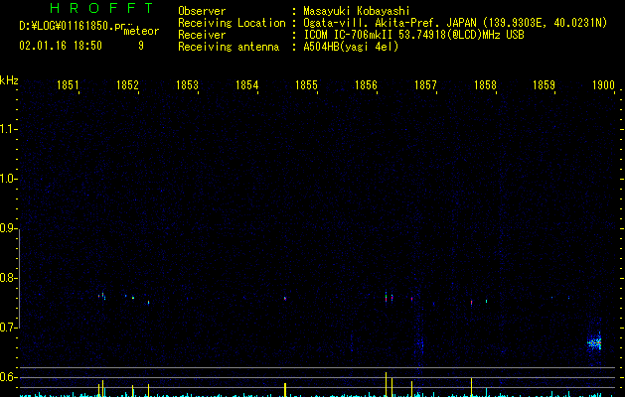Screen dimensions: 625x397
Task: Select the A504HB(yagi 4el) antenna text
Action: pyautogui.click(x=351, y=47)
